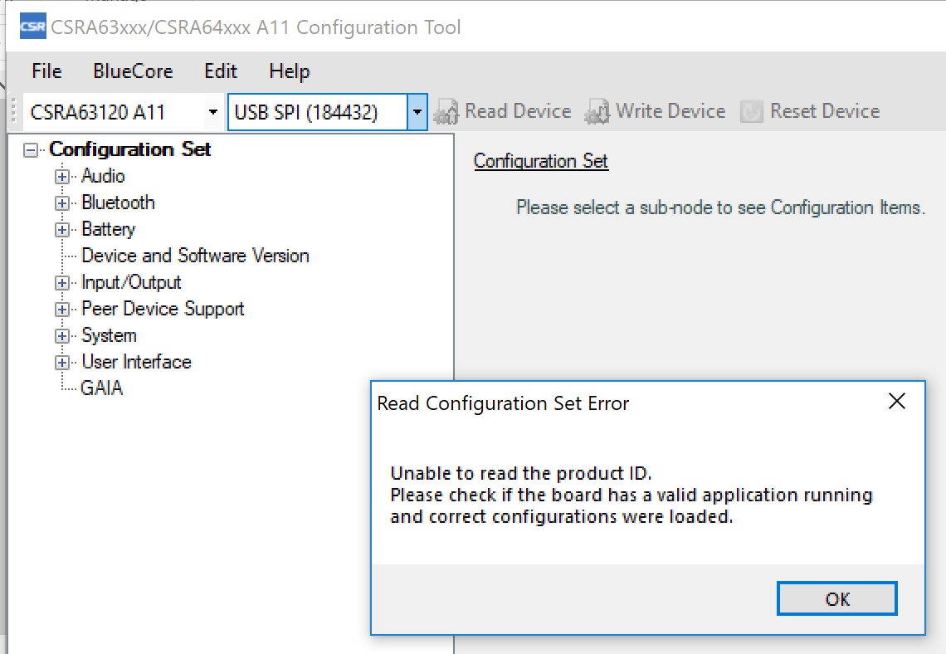Open the Help menu
Image resolution: width=946 pixels, height=654 pixels.
click(x=289, y=71)
